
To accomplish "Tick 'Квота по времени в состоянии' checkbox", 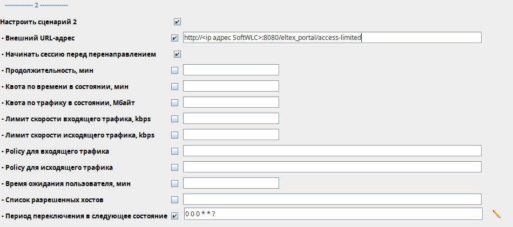I will (x=174, y=86).
